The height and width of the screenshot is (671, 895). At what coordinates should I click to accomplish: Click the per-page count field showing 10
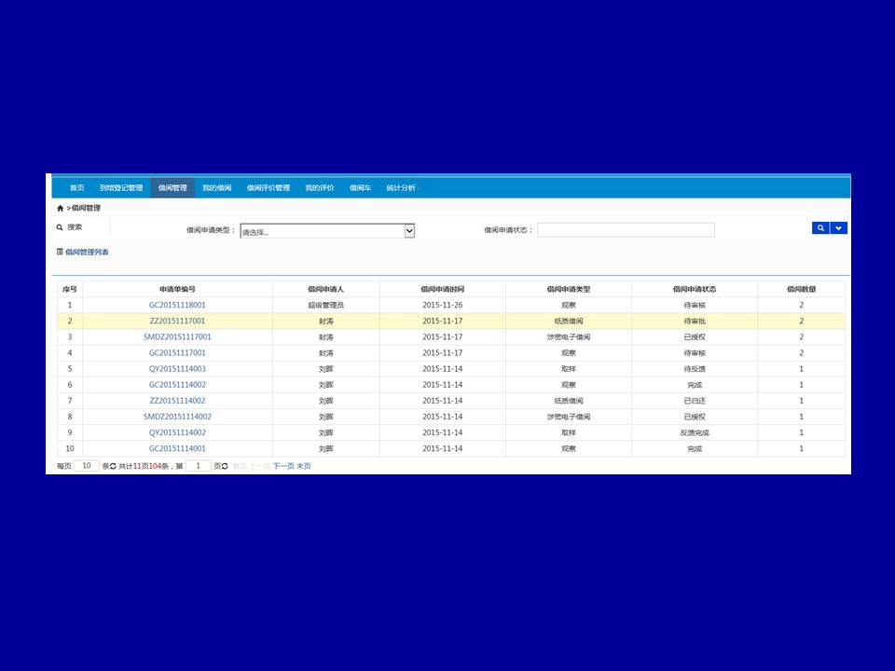click(x=87, y=466)
